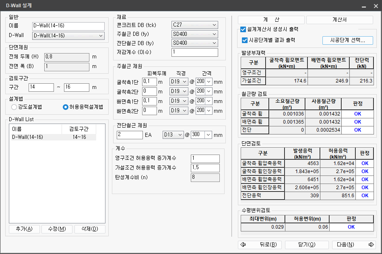Expand 전단철근 D13 diameter dropdown
The height and width of the screenshot is (254, 382).
click(173, 135)
